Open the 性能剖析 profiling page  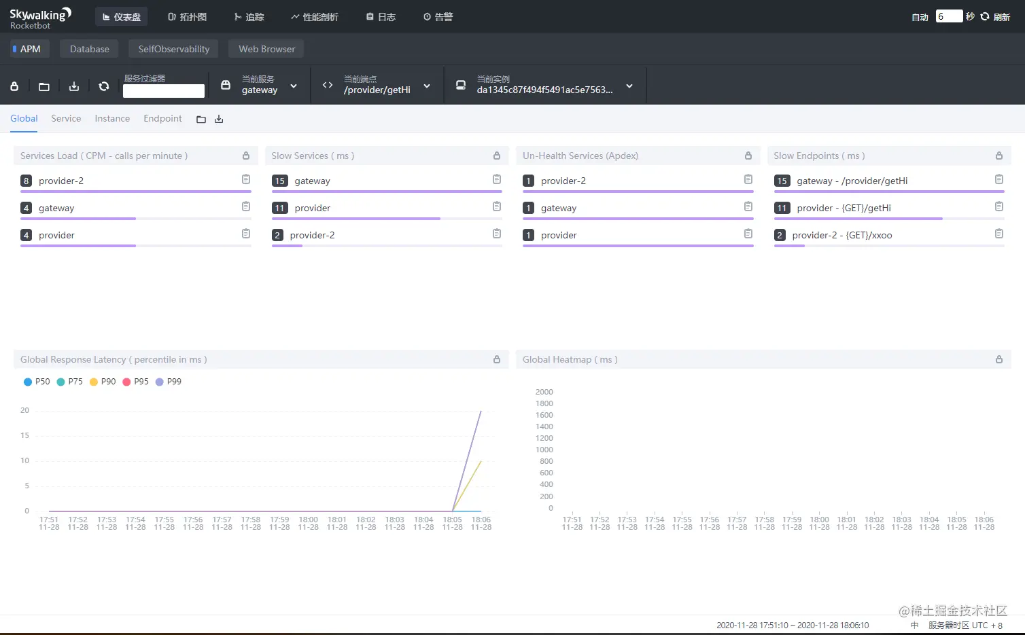pos(315,17)
